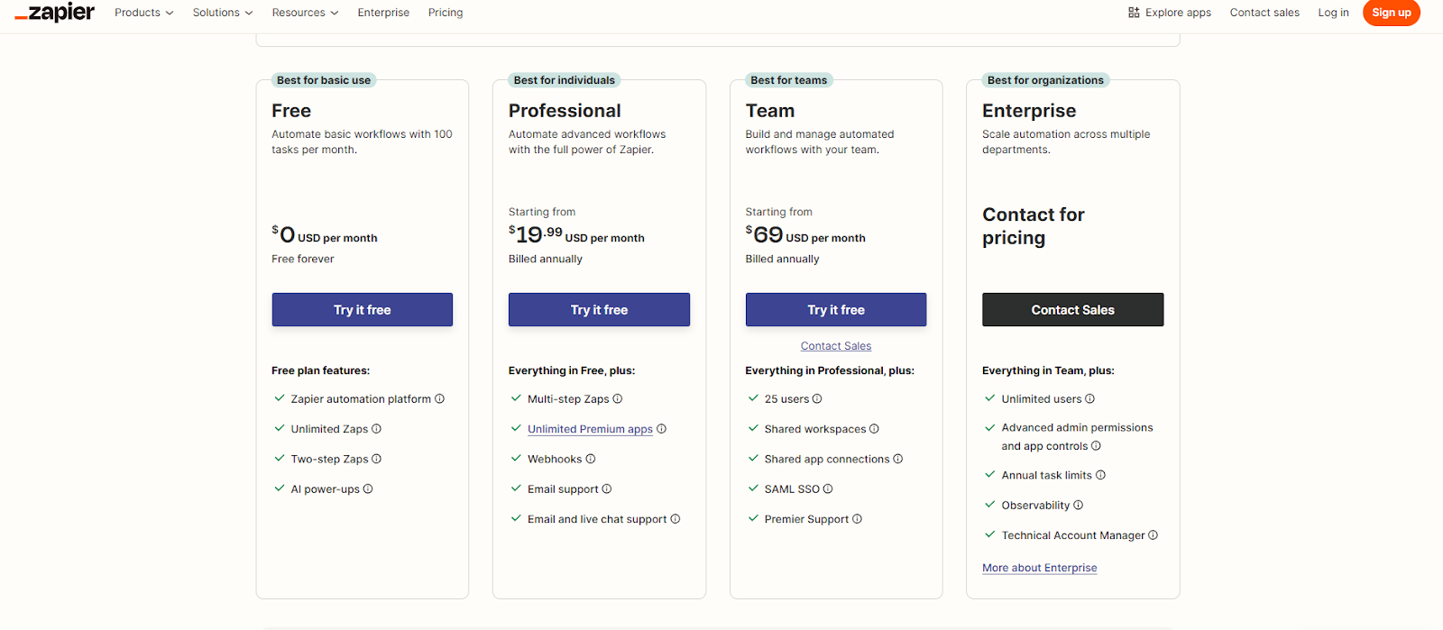The image size is (1443, 630).
Task: Click the Webhooks feature text
Action: coord(555,459)
